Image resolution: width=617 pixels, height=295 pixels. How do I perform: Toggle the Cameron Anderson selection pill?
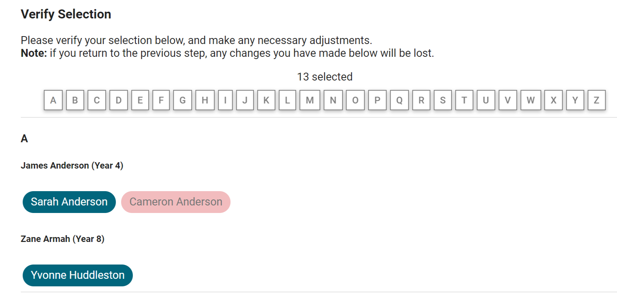click(176, 202)
